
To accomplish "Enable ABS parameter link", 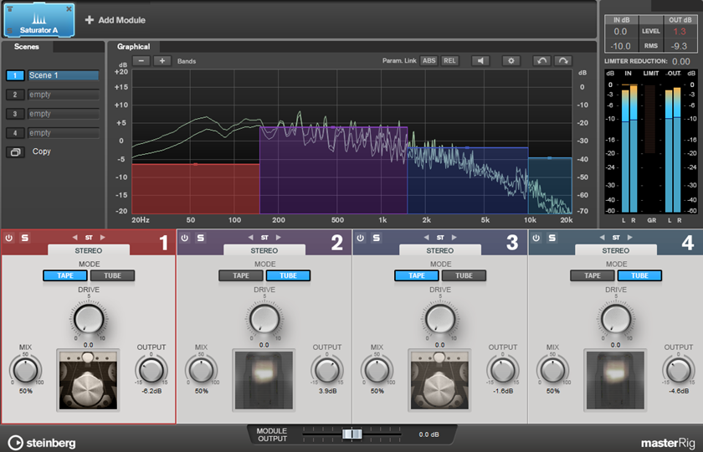I will (x=429, y=61).
